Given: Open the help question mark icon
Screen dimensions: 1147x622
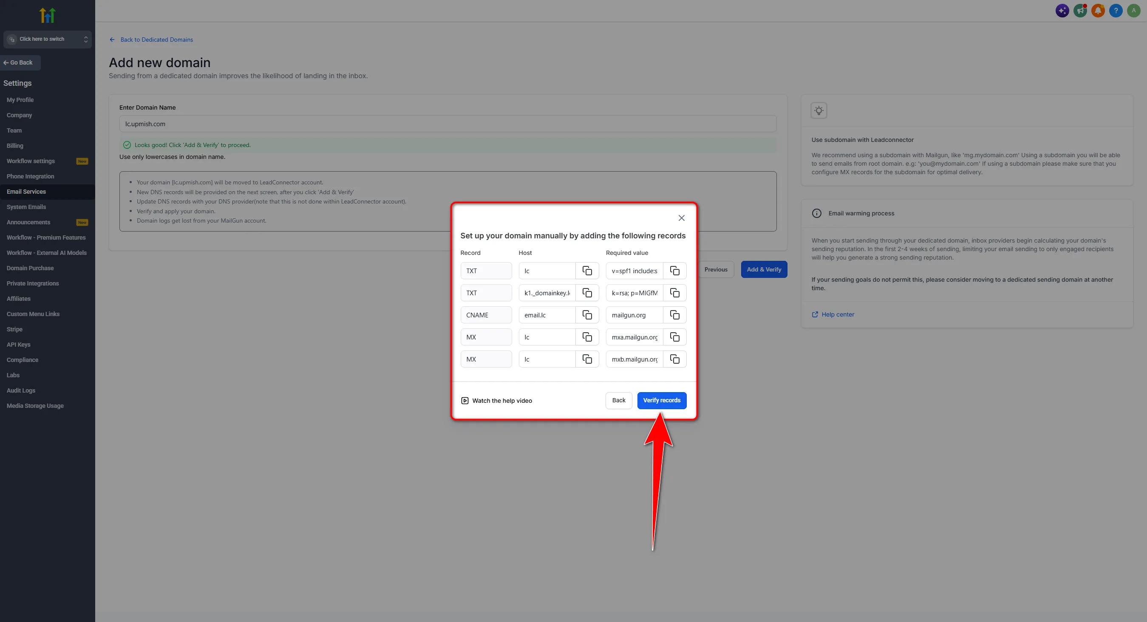Looking at the screenshot, I should [x=1116, y=11].
